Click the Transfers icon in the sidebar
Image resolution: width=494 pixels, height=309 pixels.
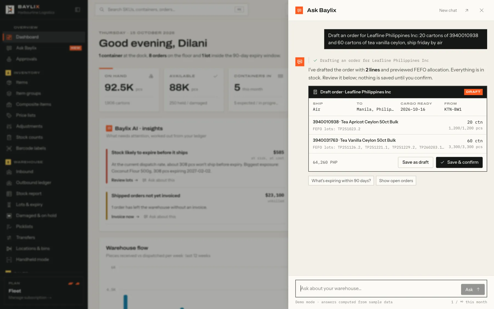coord(9,238)
